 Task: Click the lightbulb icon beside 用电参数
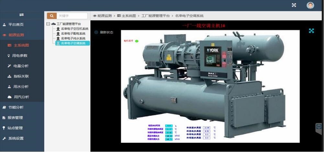pos(8,56)
